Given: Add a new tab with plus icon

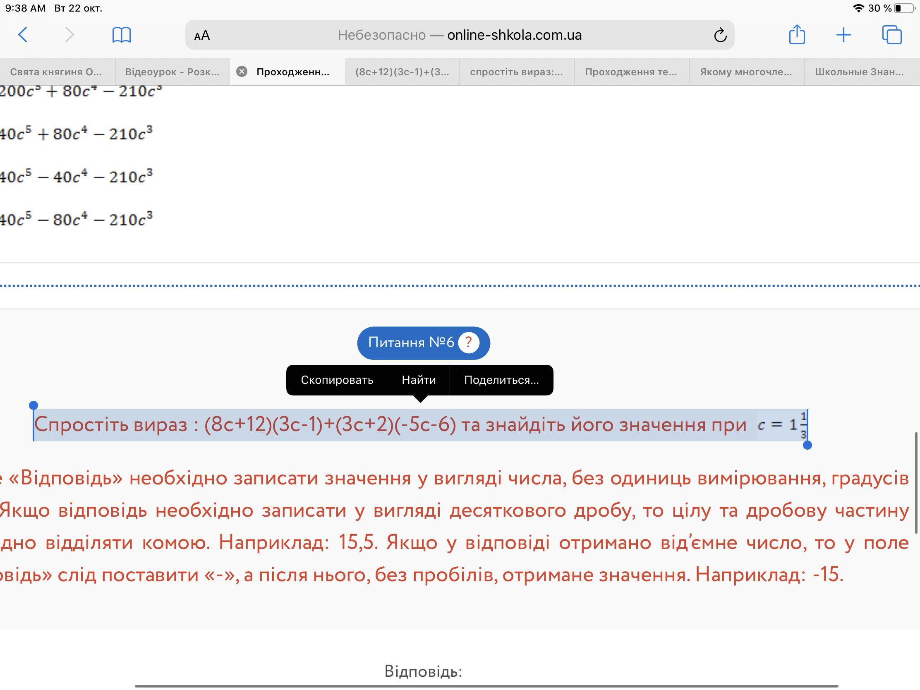Looking at the screenshot, I should coord(843,34).
